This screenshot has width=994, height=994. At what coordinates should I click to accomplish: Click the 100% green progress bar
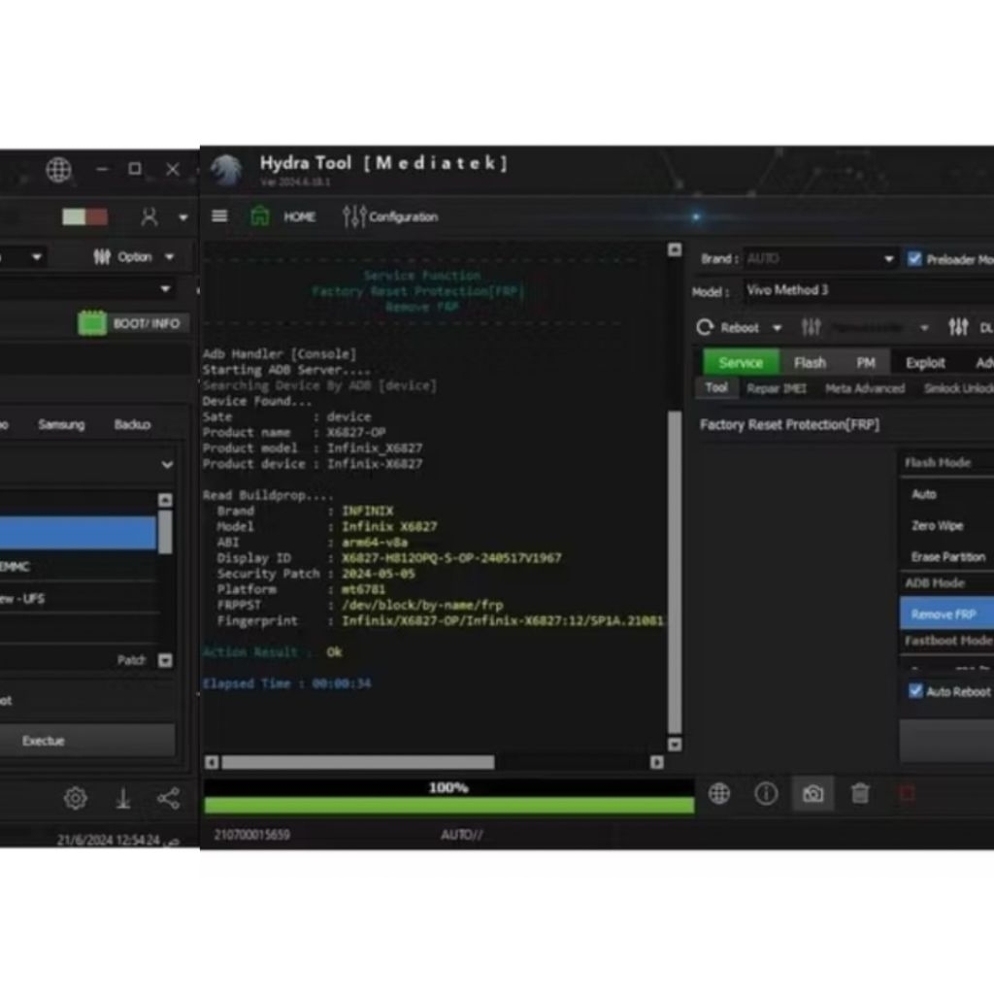pos(448,805)
